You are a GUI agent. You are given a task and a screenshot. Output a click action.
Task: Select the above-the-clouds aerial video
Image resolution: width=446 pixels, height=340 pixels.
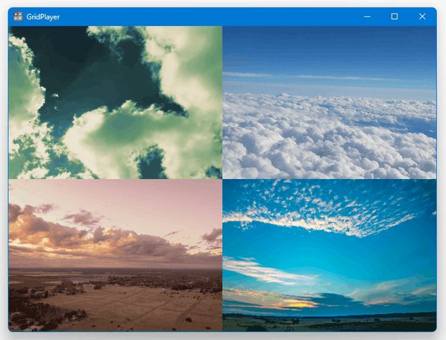tap(330, 102)
